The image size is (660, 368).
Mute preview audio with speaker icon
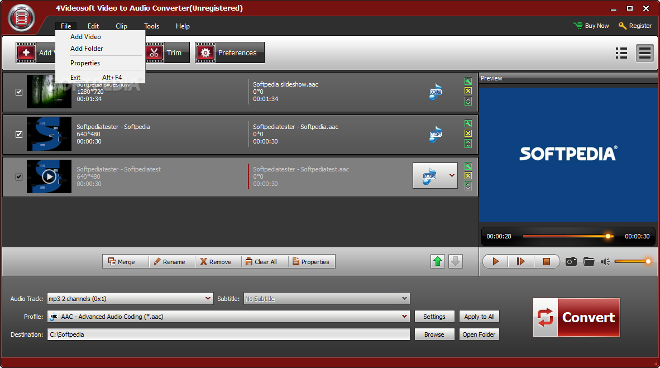coord(605,261)
